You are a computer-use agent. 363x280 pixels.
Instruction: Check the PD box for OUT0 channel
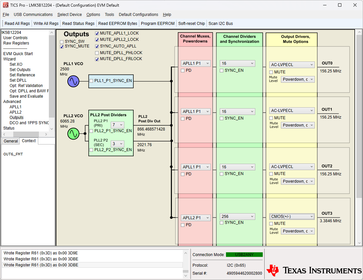(x=182, y=70)
